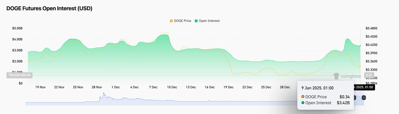Viewport: 399px width, 114px height.
Task: Click the 19 Nov date axis label
Action: pyautogui.click(x=40, y=87)
